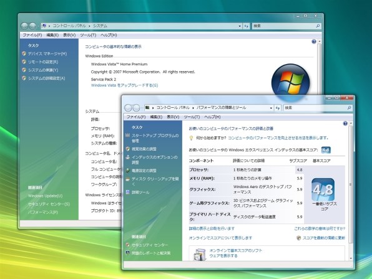Viewport: 372px width, 279px height.
Task: Click search magnifier icon in System window
Action: 318,26
